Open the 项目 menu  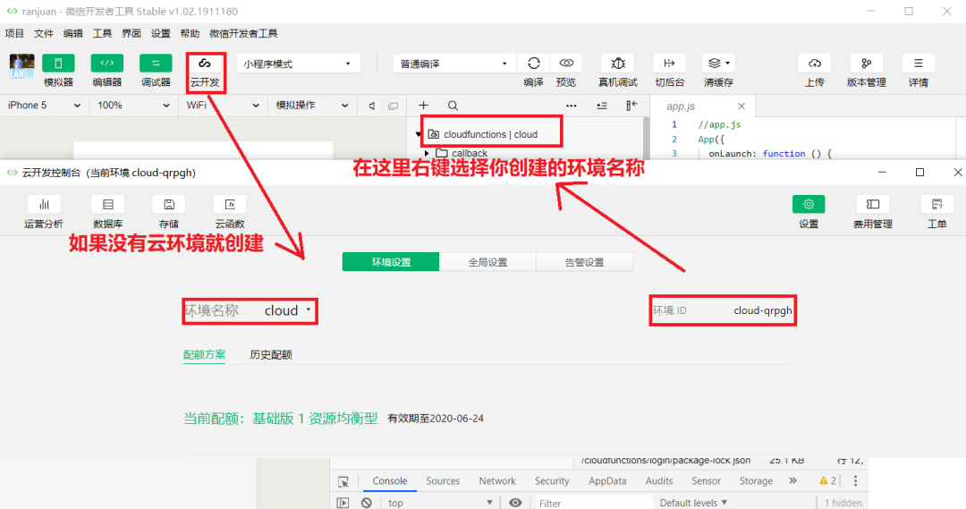14,33
